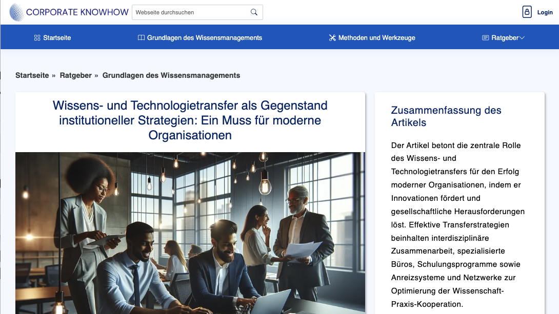Click the Corporate Knowhow wordmark in the header

pos(78,12)
